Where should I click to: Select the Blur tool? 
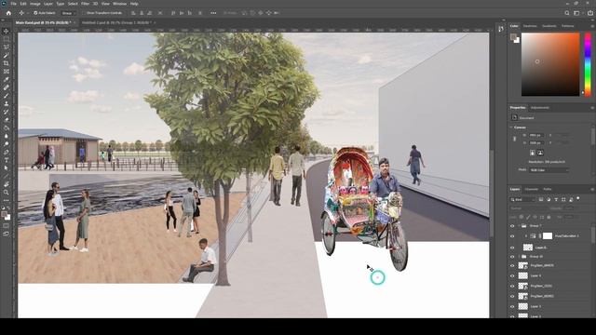[6, 136]
